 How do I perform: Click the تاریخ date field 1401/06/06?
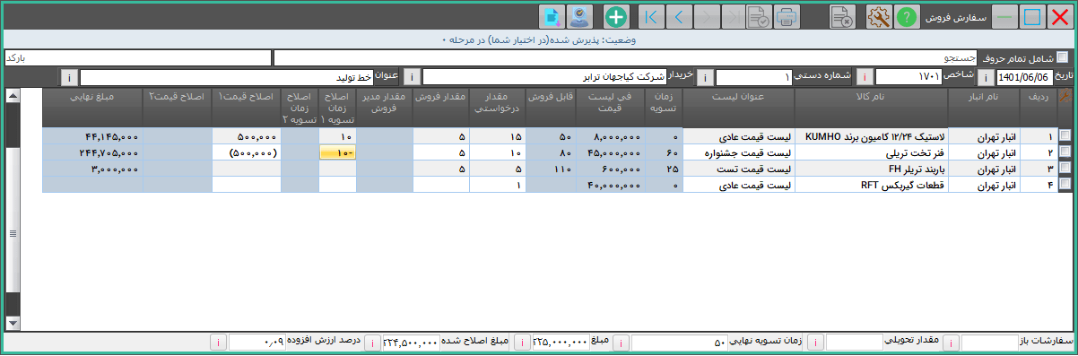coord(1026,77)
